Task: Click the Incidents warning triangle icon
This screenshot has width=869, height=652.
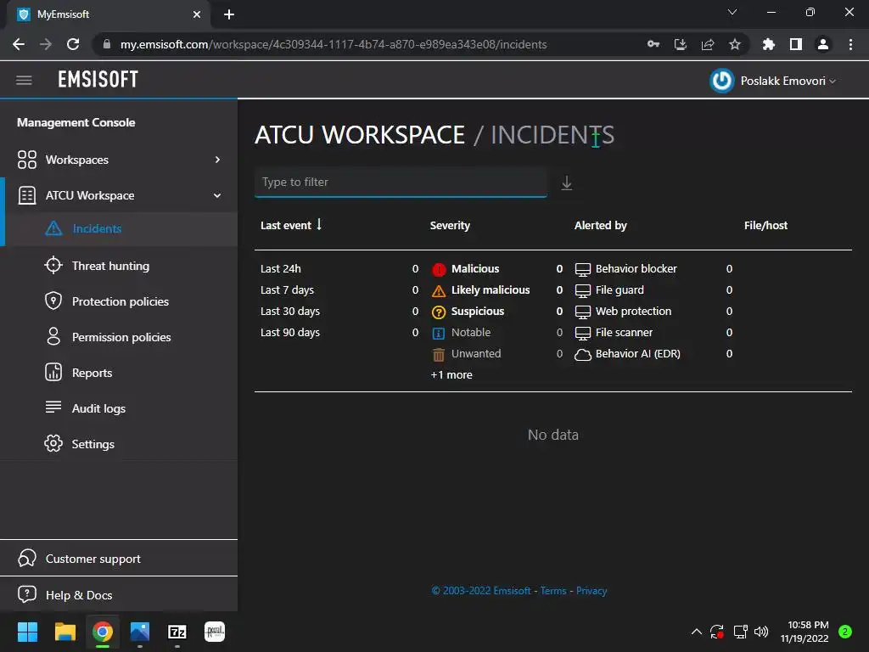Action: 53,228
